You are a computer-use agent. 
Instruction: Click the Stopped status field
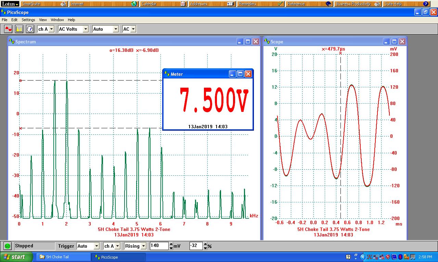click(x=34, y=246)
